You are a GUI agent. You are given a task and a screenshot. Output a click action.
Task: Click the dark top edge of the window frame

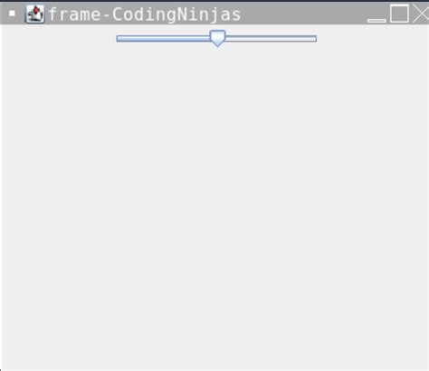point(214,1)
